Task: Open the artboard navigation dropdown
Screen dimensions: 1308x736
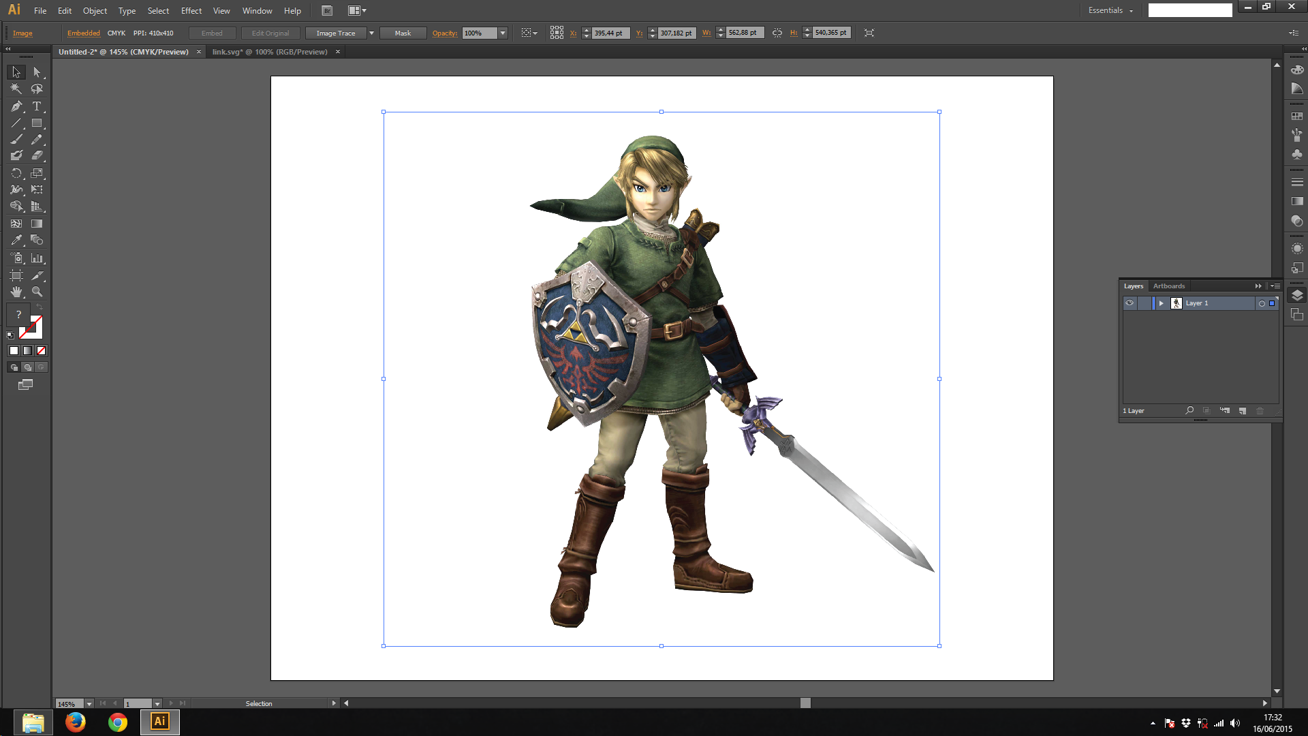Action: pyautogui.click(x=157, y=704)
